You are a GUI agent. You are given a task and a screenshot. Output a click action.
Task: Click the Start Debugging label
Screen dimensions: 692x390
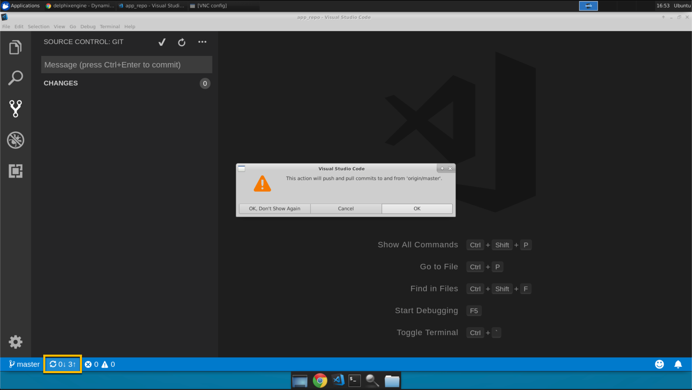(x=426, y=311)
